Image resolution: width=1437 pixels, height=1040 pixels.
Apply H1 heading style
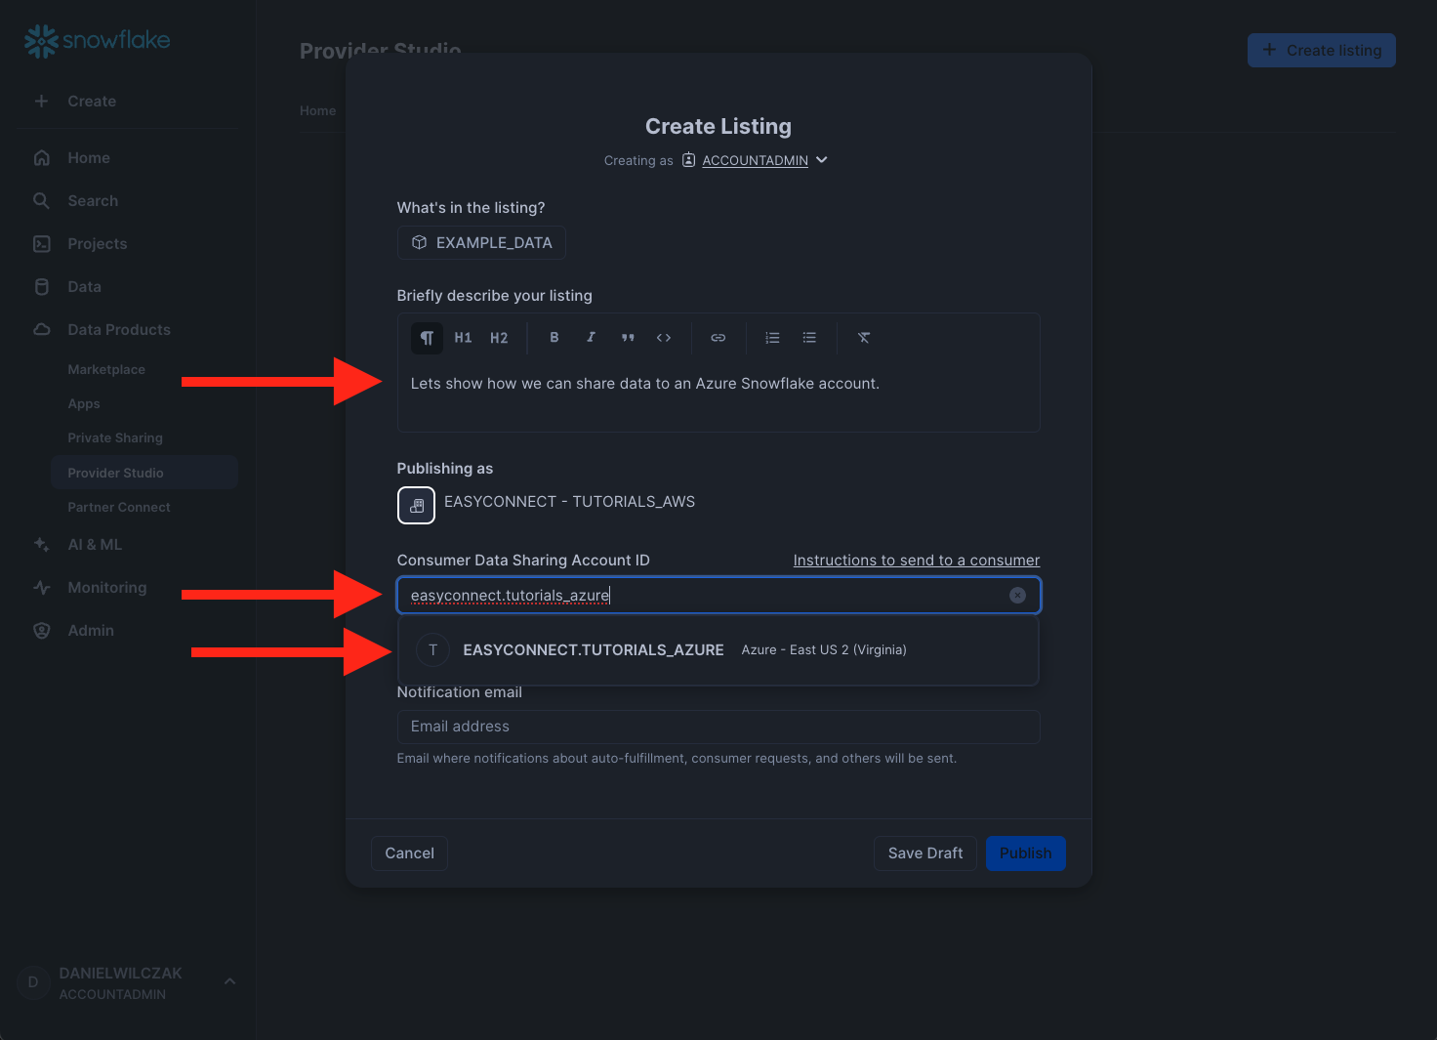tap(463, 338)
